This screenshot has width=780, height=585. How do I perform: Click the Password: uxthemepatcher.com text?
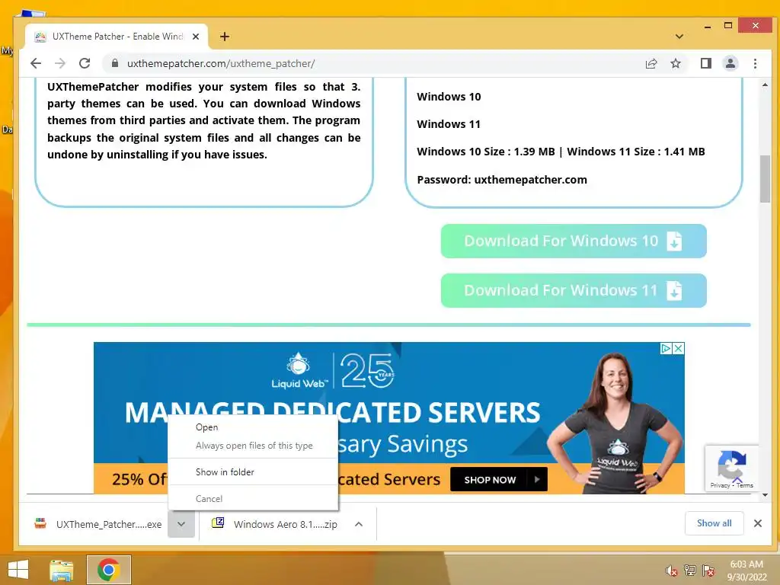pyautogui.click(x=502, y=180)
